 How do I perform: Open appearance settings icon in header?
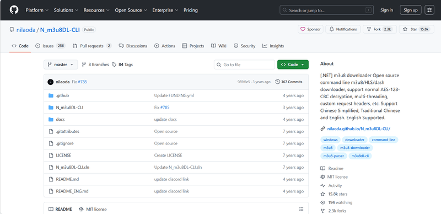pyautogui.click(x=429, y=10)
